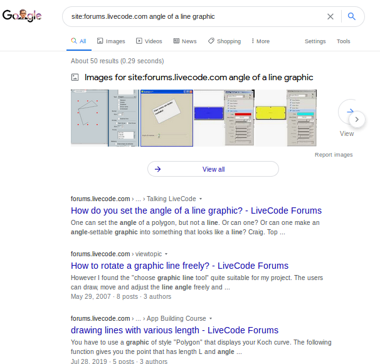Open 'How to rotate a graphic line freely?' result
380x364 pixels.
[179, 266]
